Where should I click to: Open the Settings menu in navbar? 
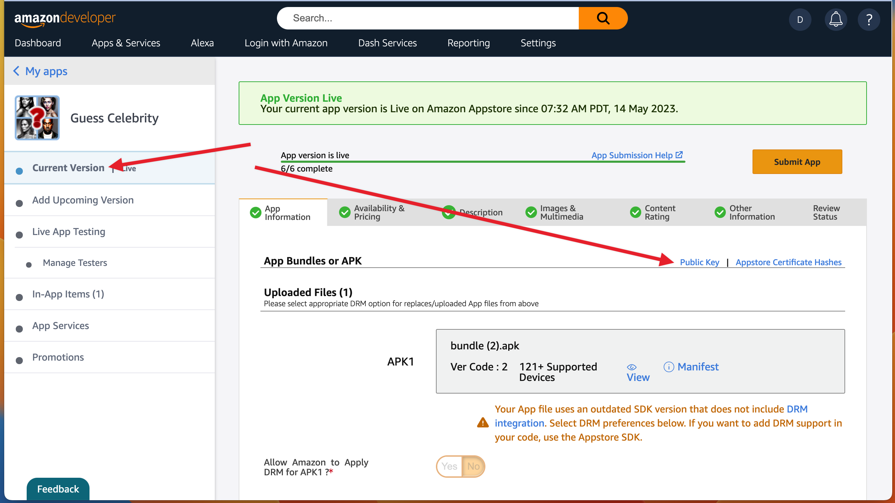tap(538, 43)
